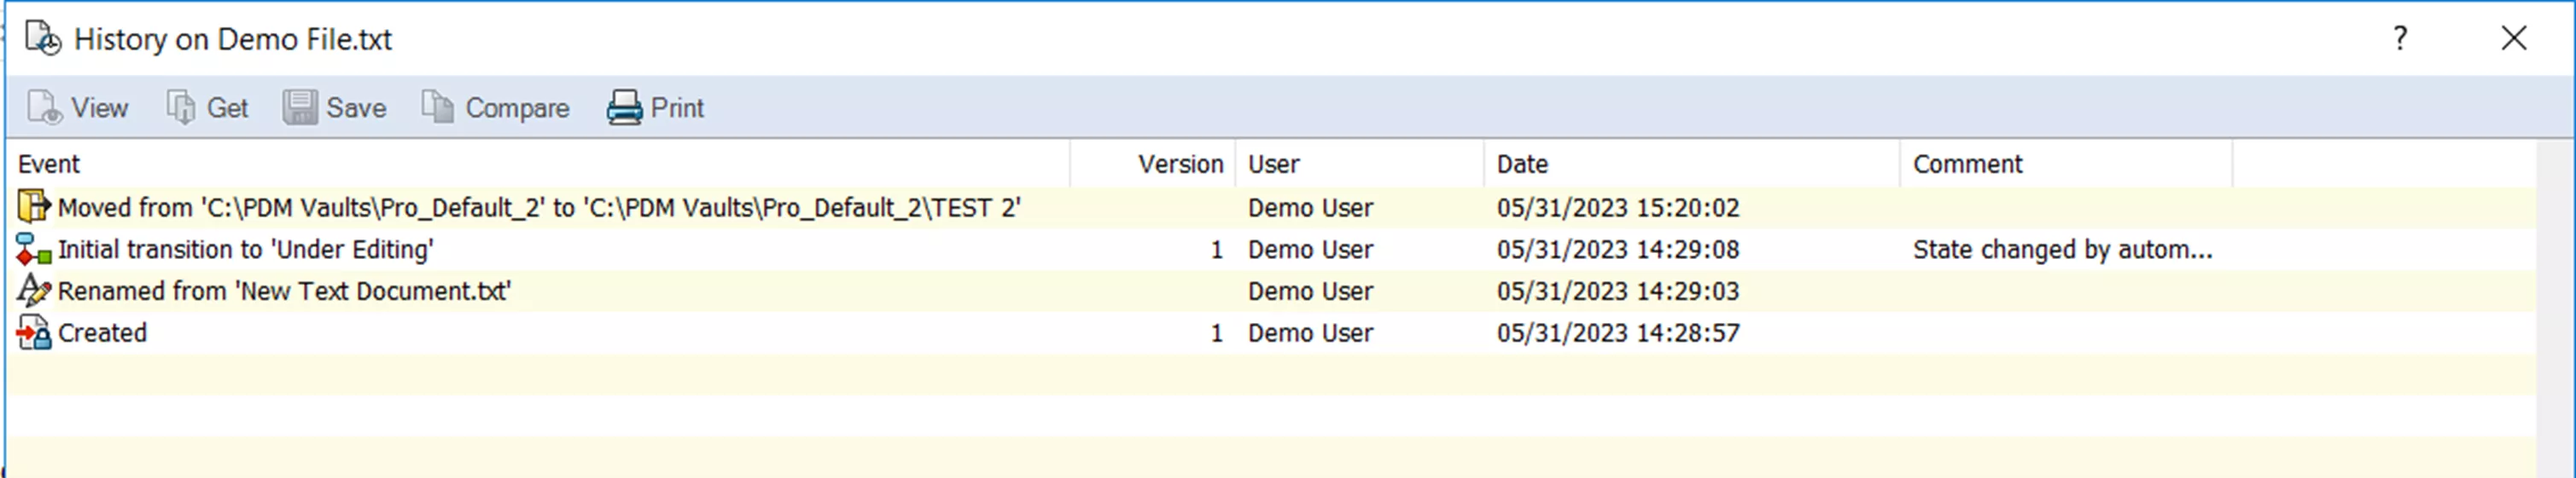
Task: Click the View toolbar icon
Action: coord(44,107)
